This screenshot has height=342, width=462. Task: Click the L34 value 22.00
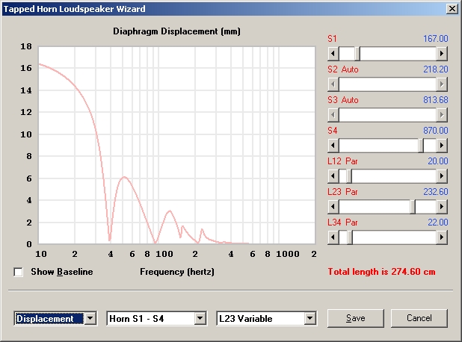[x=438, y=223]
